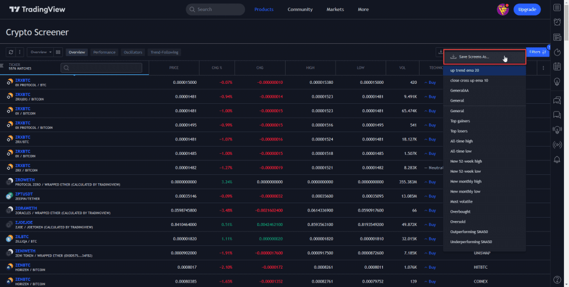Viewport: 569px width, 287px height.
Task: Select the 'close cross up ema 10' screen
Action: click(485, 80)
